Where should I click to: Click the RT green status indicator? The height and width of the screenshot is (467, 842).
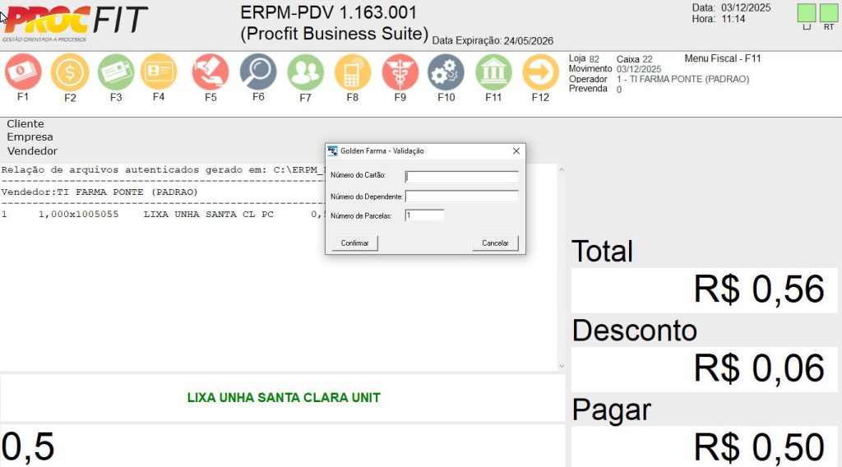click(x=828, y=13)
